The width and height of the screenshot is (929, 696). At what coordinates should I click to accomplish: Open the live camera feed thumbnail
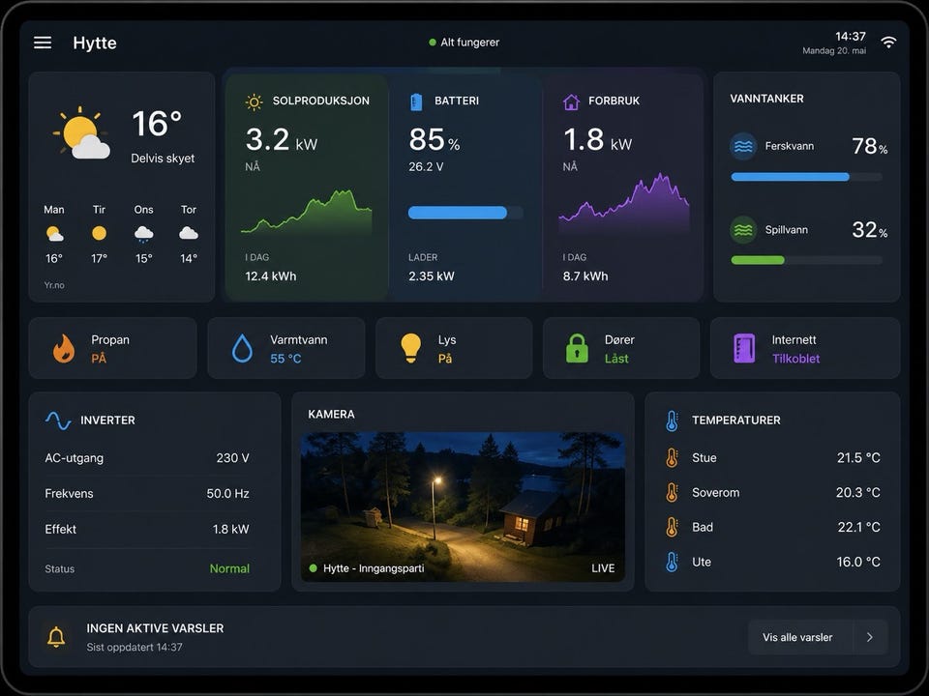[x=463, y=507]
